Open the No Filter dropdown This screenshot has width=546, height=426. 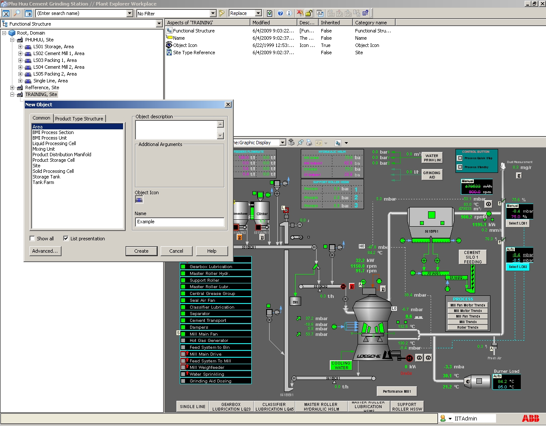213,13
